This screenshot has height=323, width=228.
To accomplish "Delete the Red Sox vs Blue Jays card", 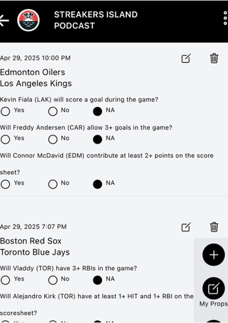I will tap(214, 227).
